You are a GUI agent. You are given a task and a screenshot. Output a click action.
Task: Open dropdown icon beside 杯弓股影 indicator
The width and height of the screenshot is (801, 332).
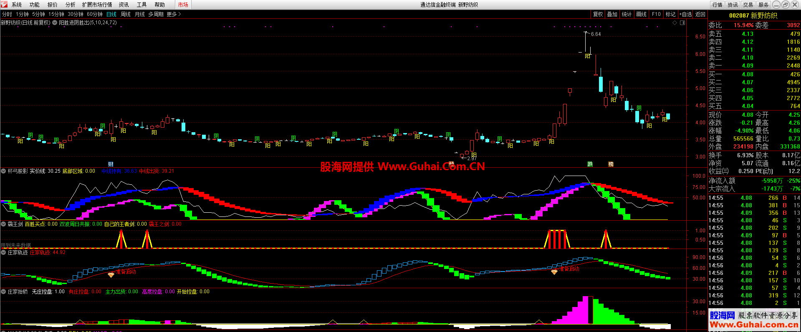click(3, 171)
